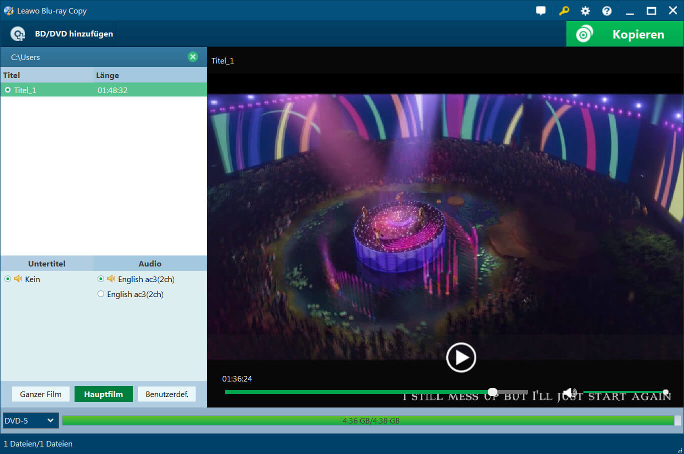Open settings with the gear icon

585,10
